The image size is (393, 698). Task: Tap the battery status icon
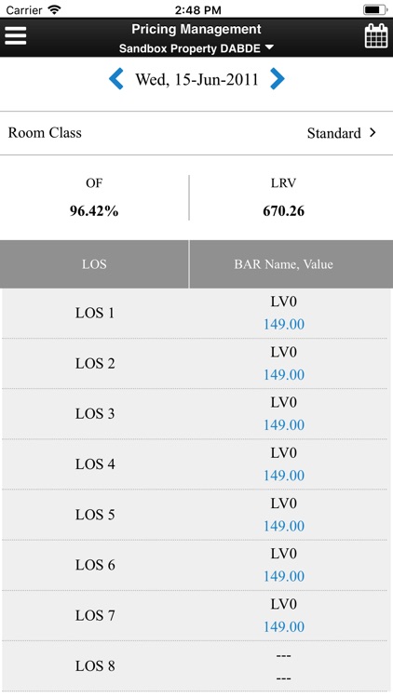point(375,10)
